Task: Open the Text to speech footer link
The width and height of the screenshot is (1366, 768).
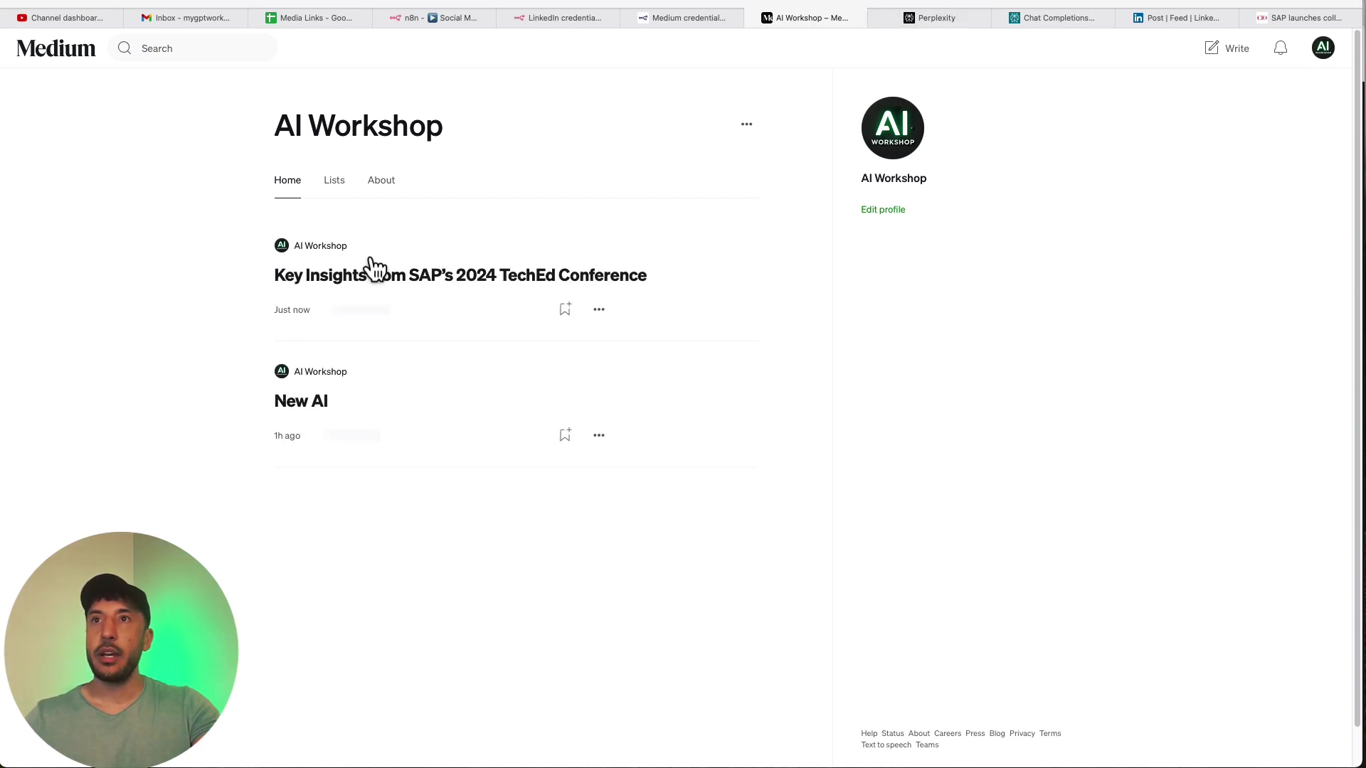Action: pos(886,745)
